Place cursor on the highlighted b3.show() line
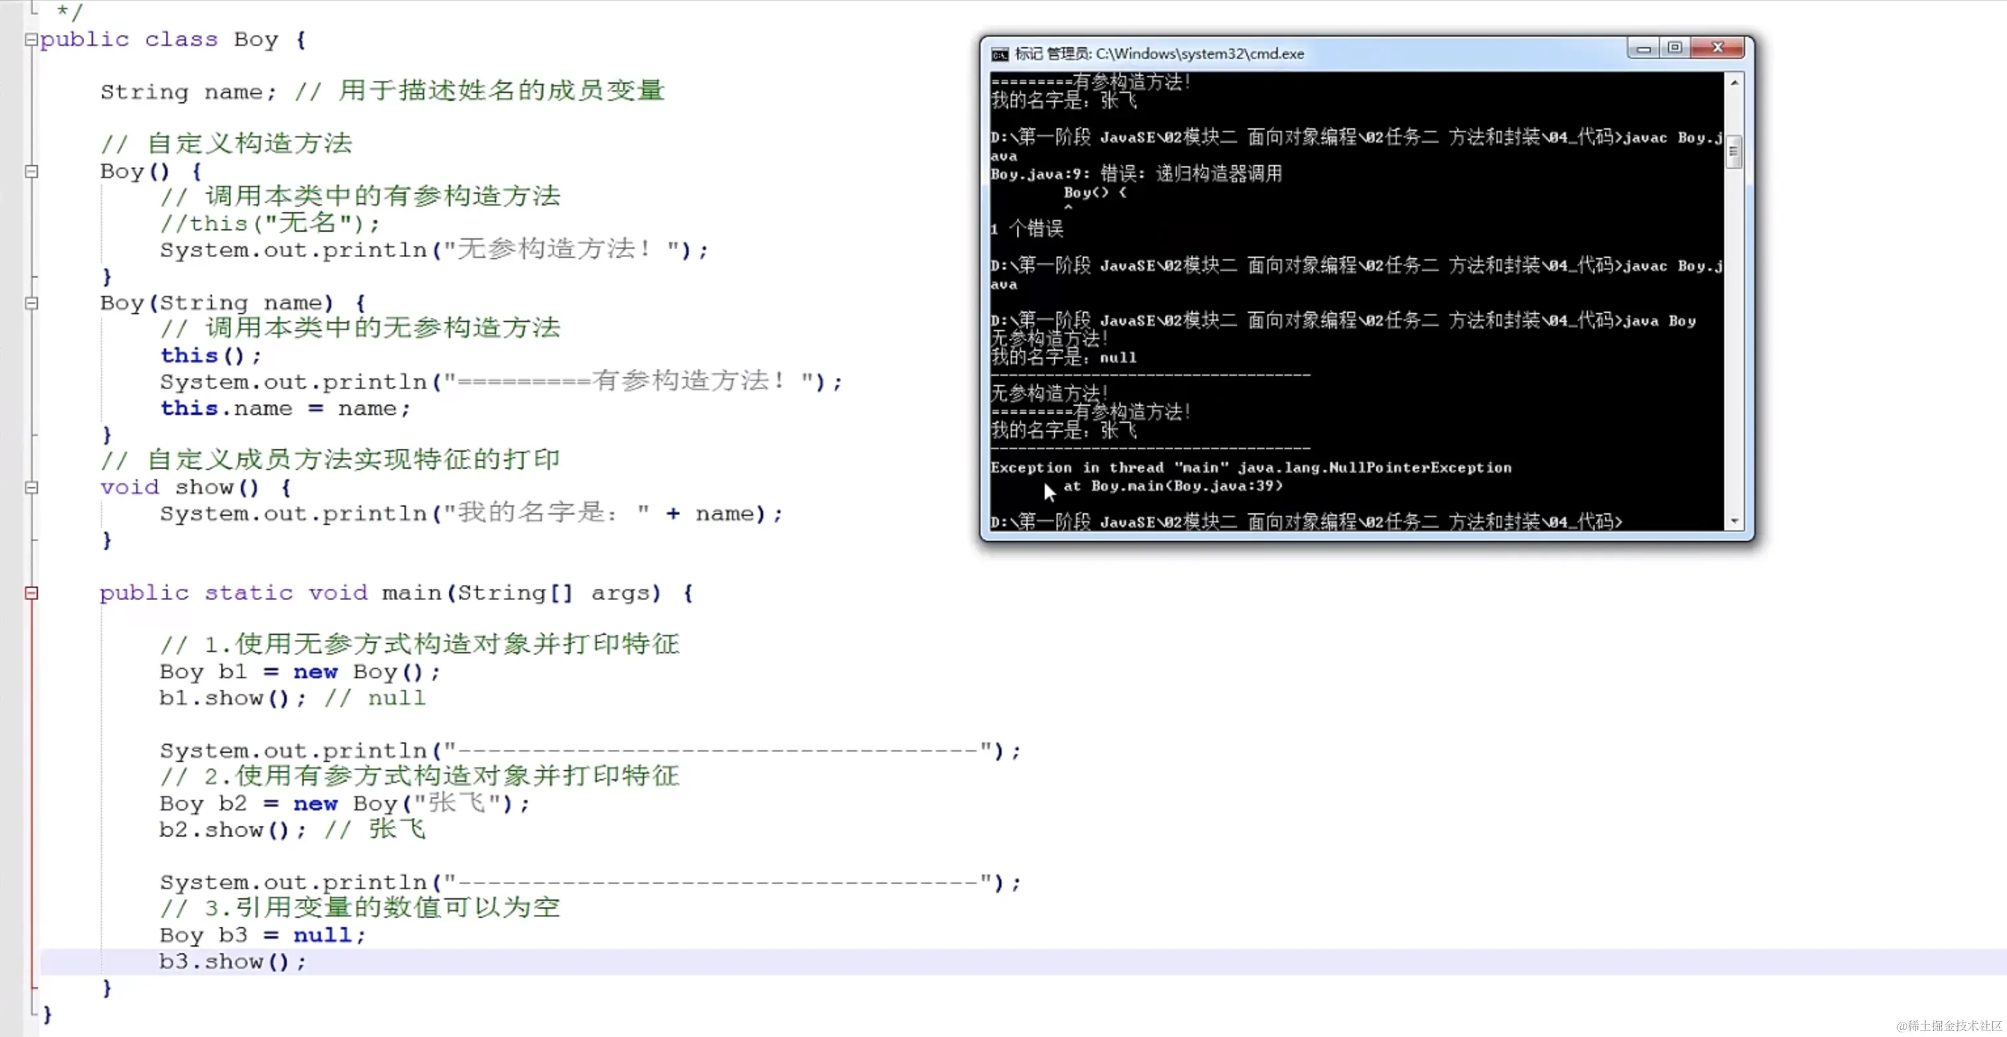 (x=233, y=961)
